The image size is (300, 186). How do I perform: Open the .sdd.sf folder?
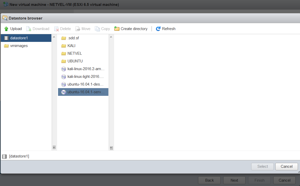click(83, 38)
